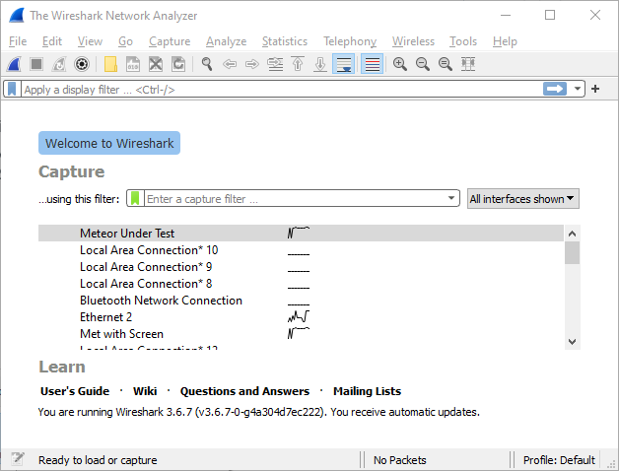Click No Packets status bar text

[x=400, y=460]
